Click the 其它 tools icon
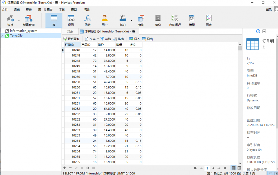Screen dimensions: 278x175 [123, 21]
